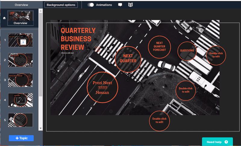
Task: Select the 'Double click to edit' circle below the canvas image
Action: pyautogui.click(x=159, y=121)
